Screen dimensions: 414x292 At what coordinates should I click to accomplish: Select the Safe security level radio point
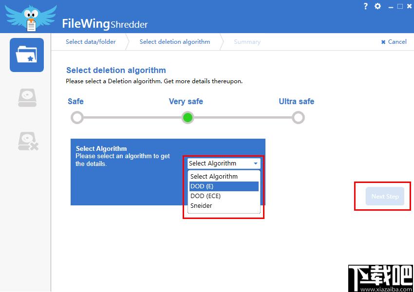point(77,118)
